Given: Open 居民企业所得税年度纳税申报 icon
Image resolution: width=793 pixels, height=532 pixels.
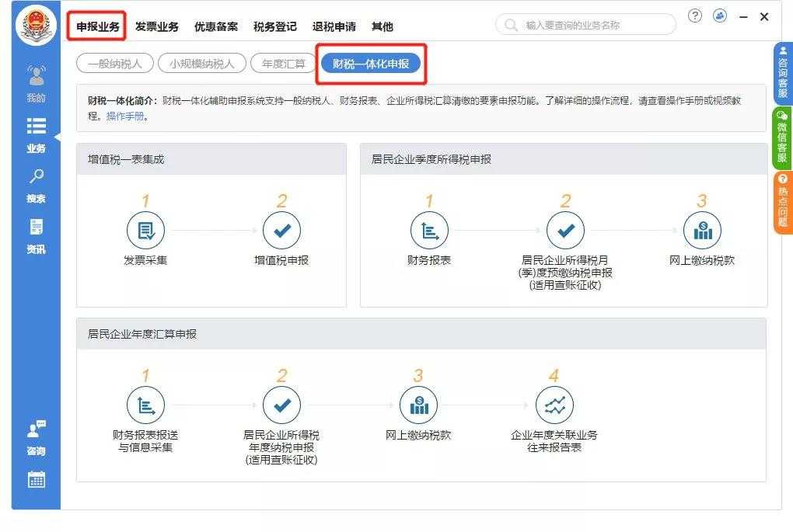Looking at the screenshot, I should (282, 405).
